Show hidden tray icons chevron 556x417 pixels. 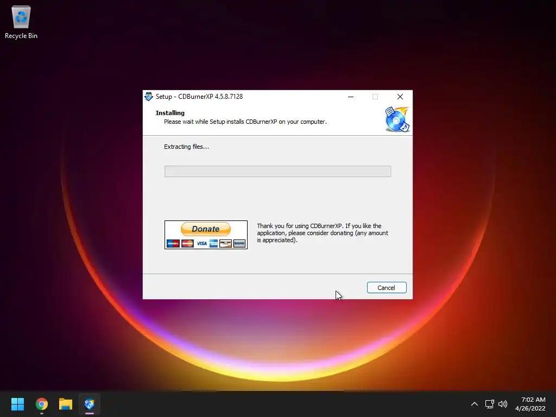[x=474, y=404]
